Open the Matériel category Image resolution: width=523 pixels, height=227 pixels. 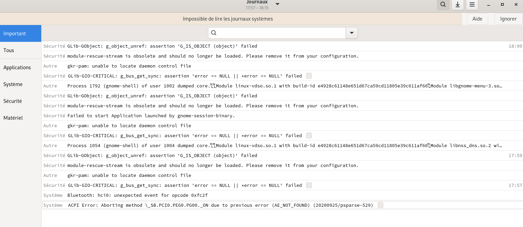[x=21, y=118]
